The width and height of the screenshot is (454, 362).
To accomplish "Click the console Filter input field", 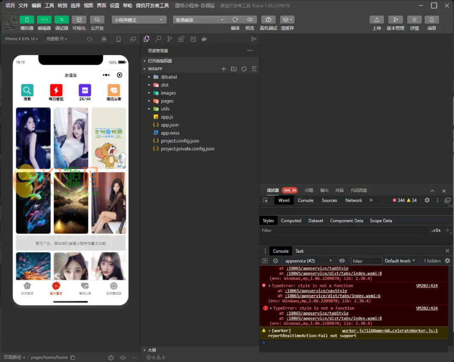I will (366, 261).
